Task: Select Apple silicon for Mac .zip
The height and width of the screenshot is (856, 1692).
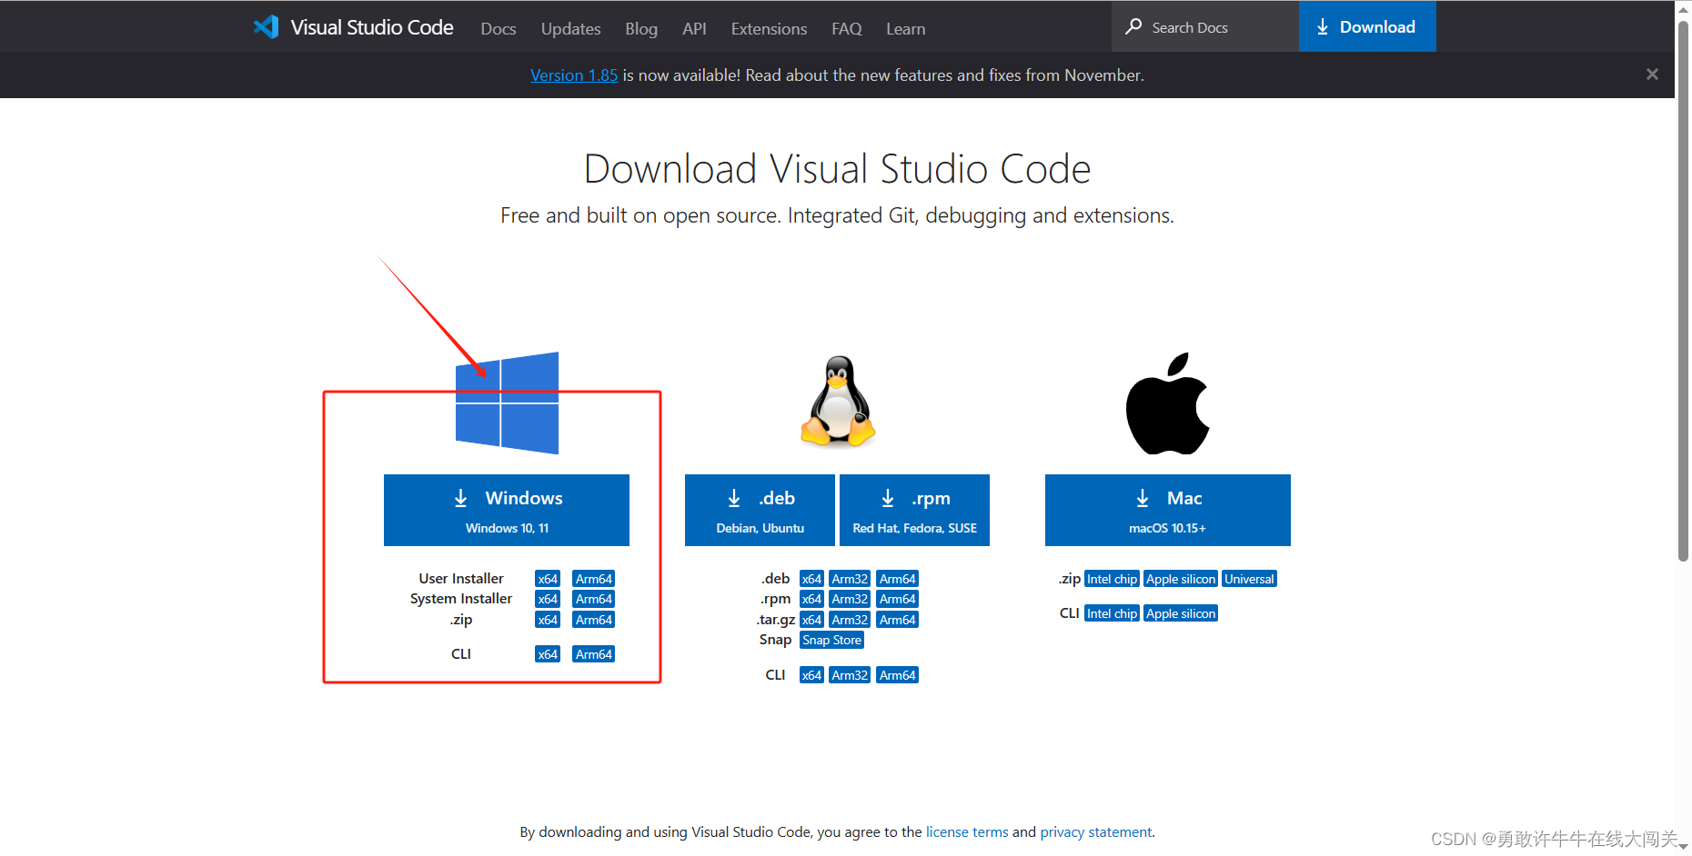Action: pos(1181,579)
